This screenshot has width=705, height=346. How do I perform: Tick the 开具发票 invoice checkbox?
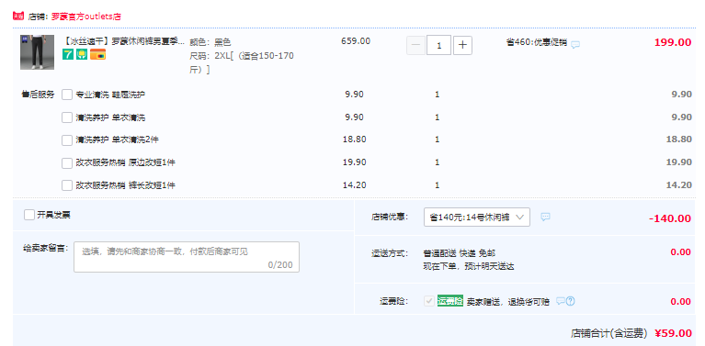[29, 215]
